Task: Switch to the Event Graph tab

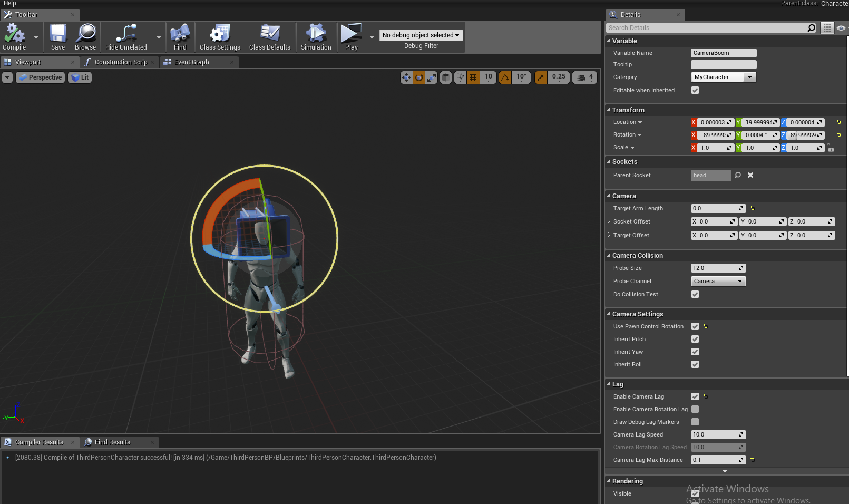Action: pyautogui.click(x=192, y=62)
